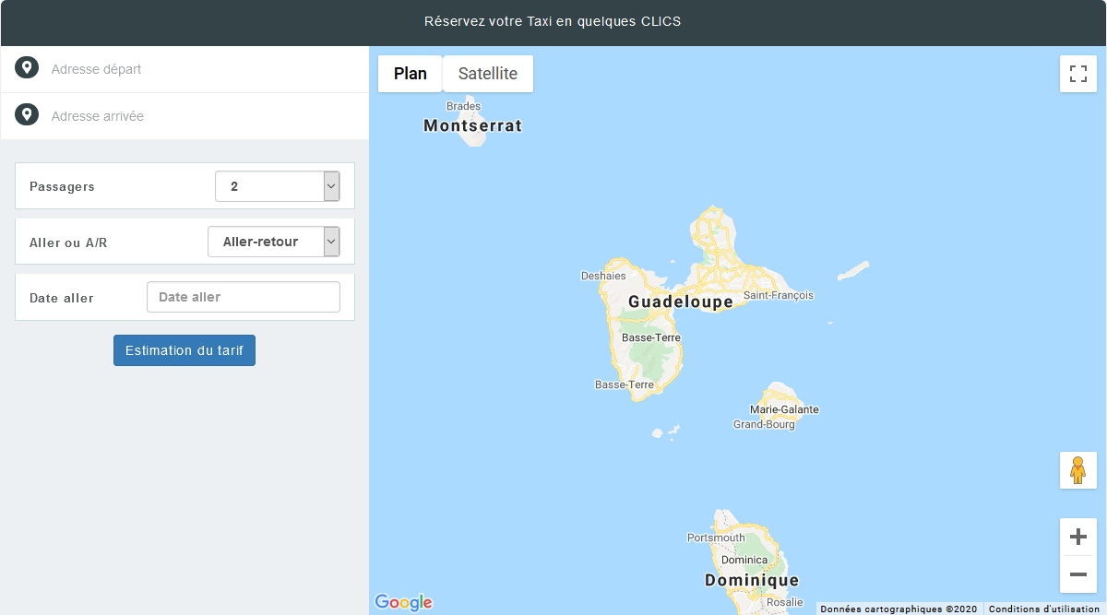This screenshot has height=615, width=1107.
Task: Click the Données cartographiques ©2020 notice
Action: coord(898,609)
